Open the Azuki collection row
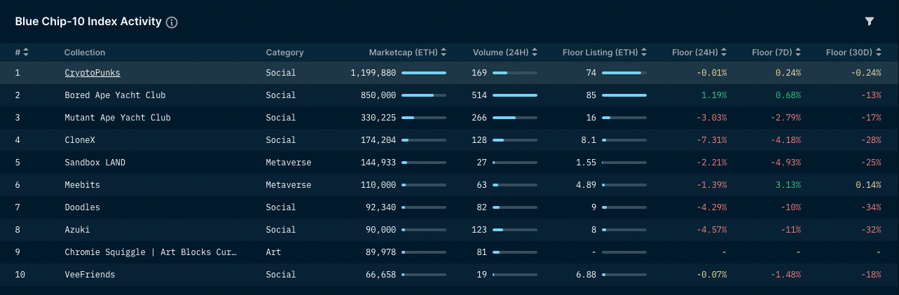 pyautogui.click(x=449, y=230)
